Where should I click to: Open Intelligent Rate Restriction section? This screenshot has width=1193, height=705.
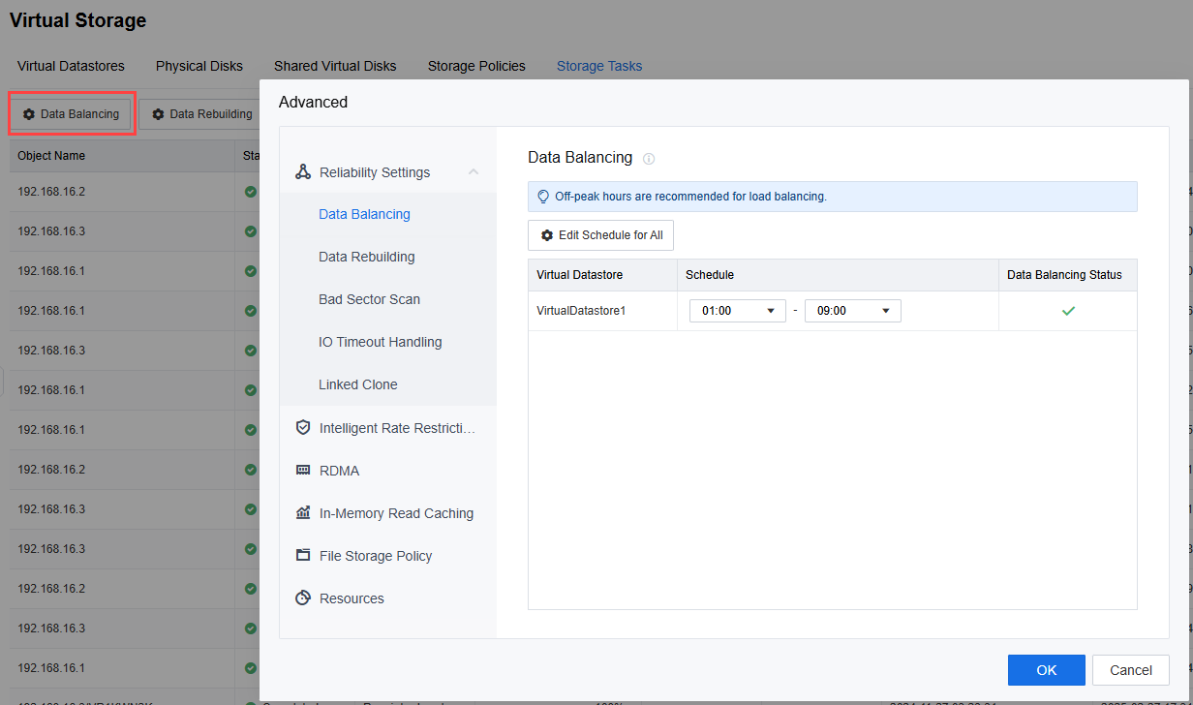pyautogui.click(x=388, y=427)
